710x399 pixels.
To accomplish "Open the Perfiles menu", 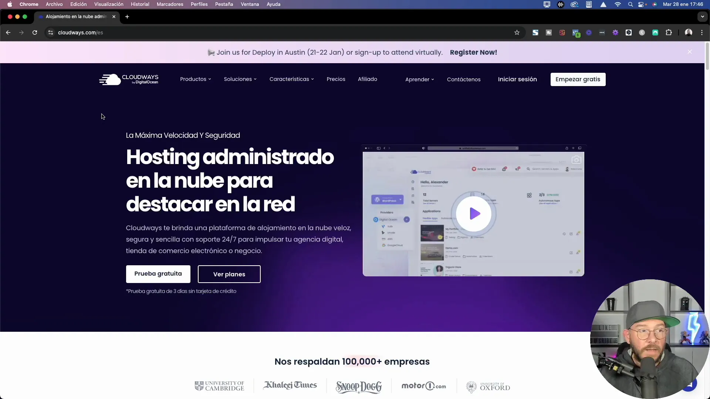I will click(199, 4).
